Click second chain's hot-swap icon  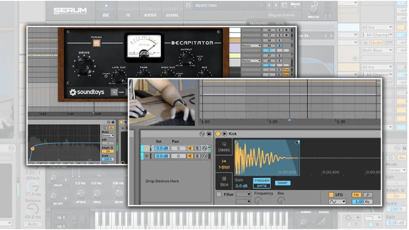(204, 156)
